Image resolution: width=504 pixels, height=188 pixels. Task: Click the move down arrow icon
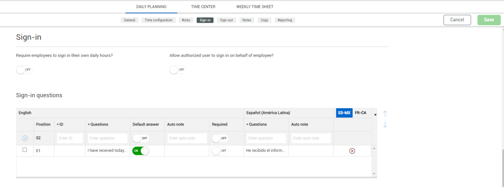click(385, 125)
